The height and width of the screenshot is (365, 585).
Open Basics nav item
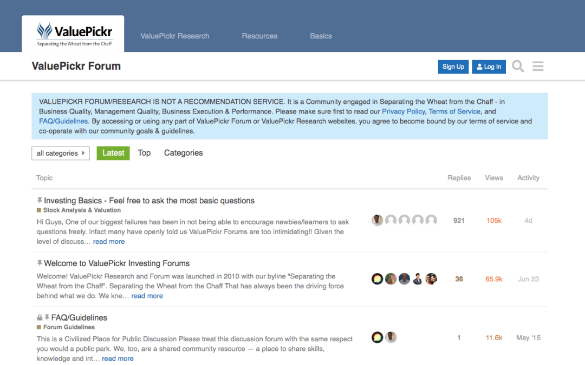click(321, 36)
